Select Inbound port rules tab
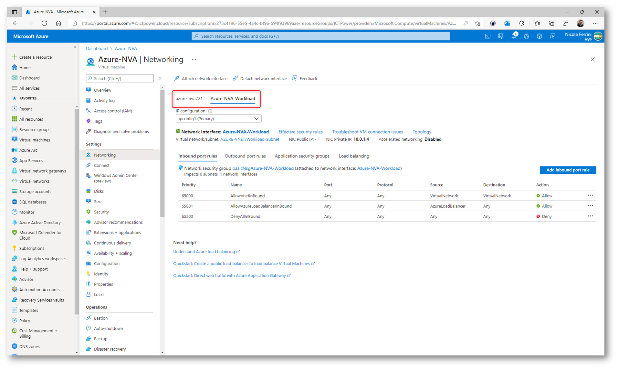 197,156
